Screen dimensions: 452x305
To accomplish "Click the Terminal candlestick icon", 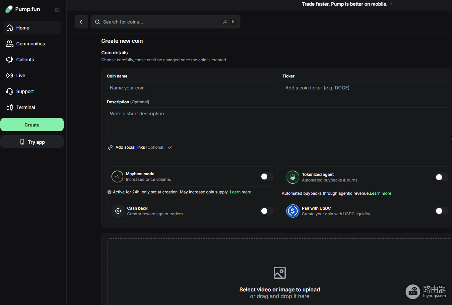I will (x=10, y=107).
